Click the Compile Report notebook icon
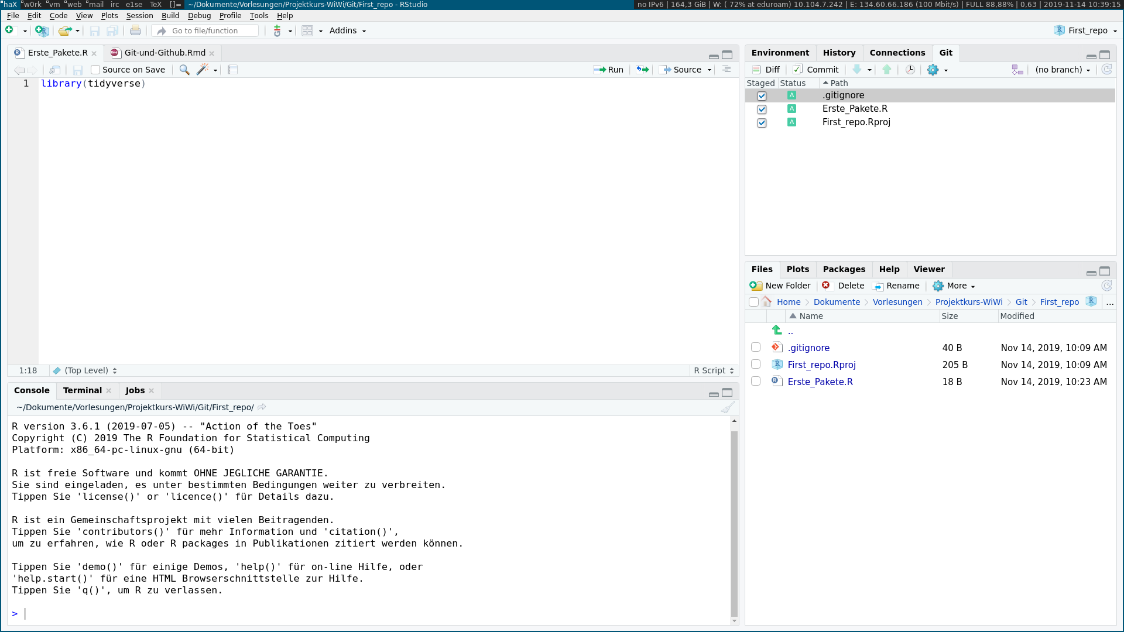This screenshot has width=1124, height=632. (x=232, y=70)
